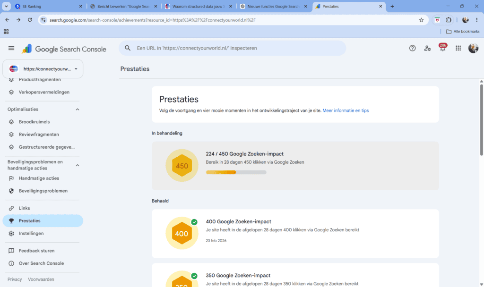Viewport: 484px width, 287px height.
Task: Reload the page in Chrome
Action: pos(30,20)
